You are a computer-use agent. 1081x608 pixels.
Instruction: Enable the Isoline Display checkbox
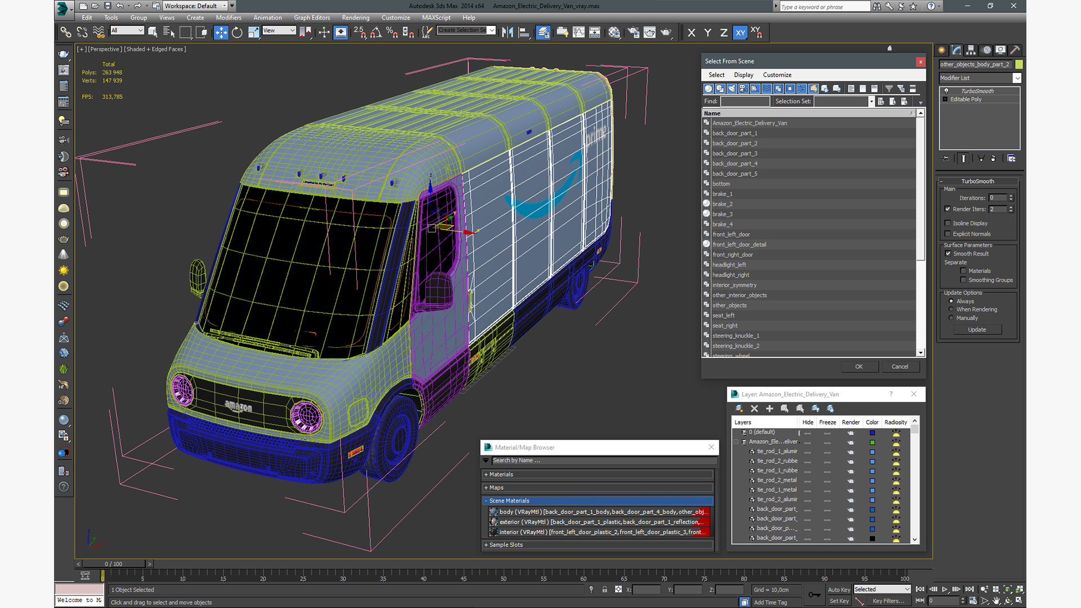point(948,223)
